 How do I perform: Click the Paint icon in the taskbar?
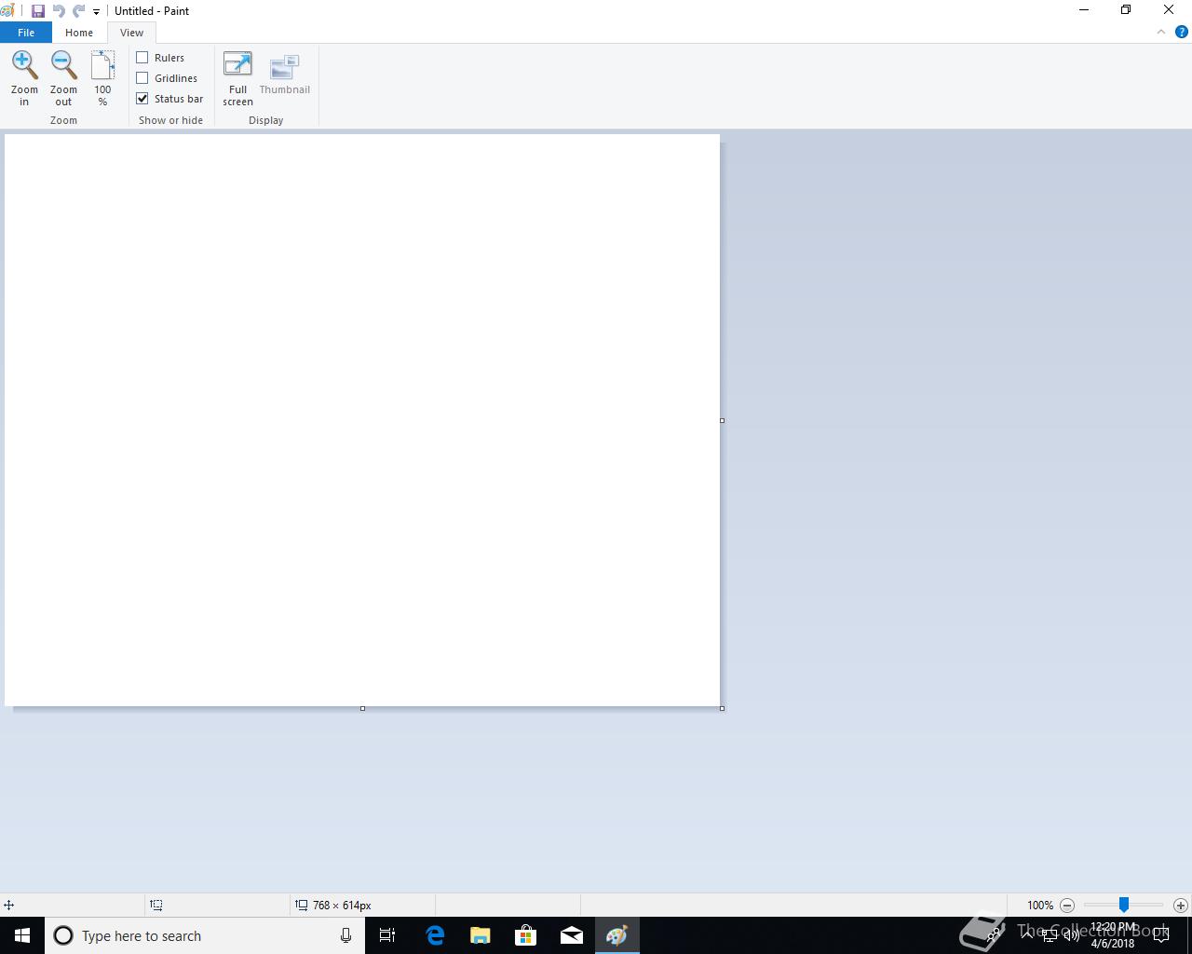point(617,935)
